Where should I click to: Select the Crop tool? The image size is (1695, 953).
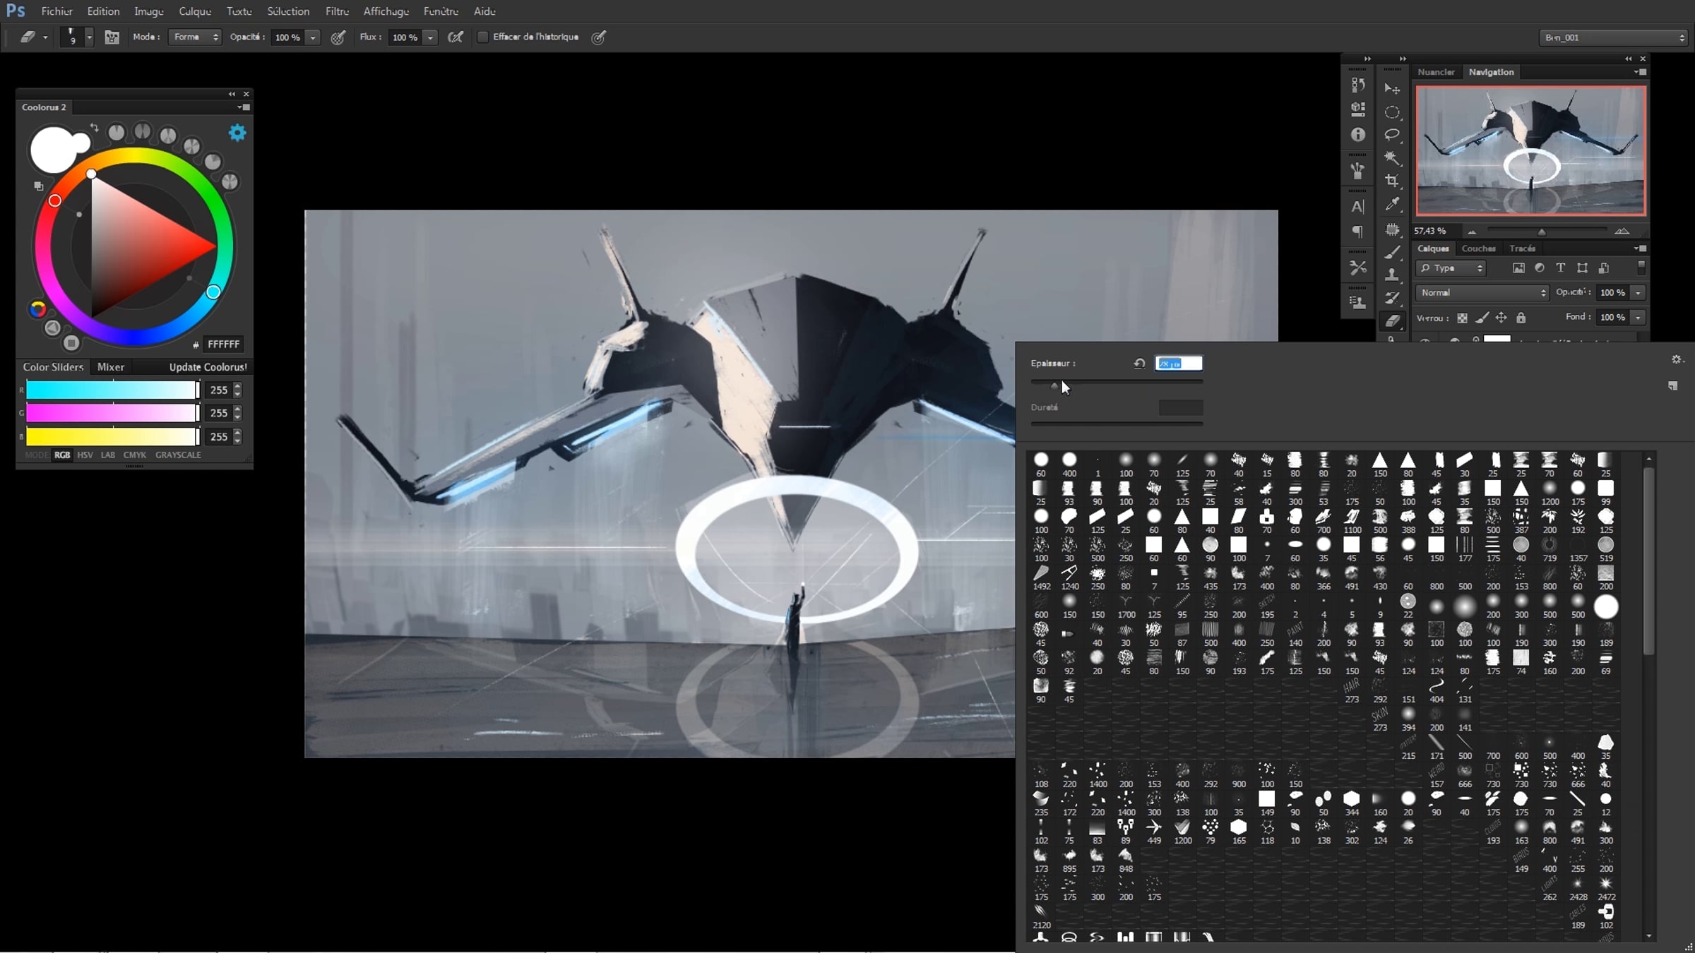(x=1391, y=181)
